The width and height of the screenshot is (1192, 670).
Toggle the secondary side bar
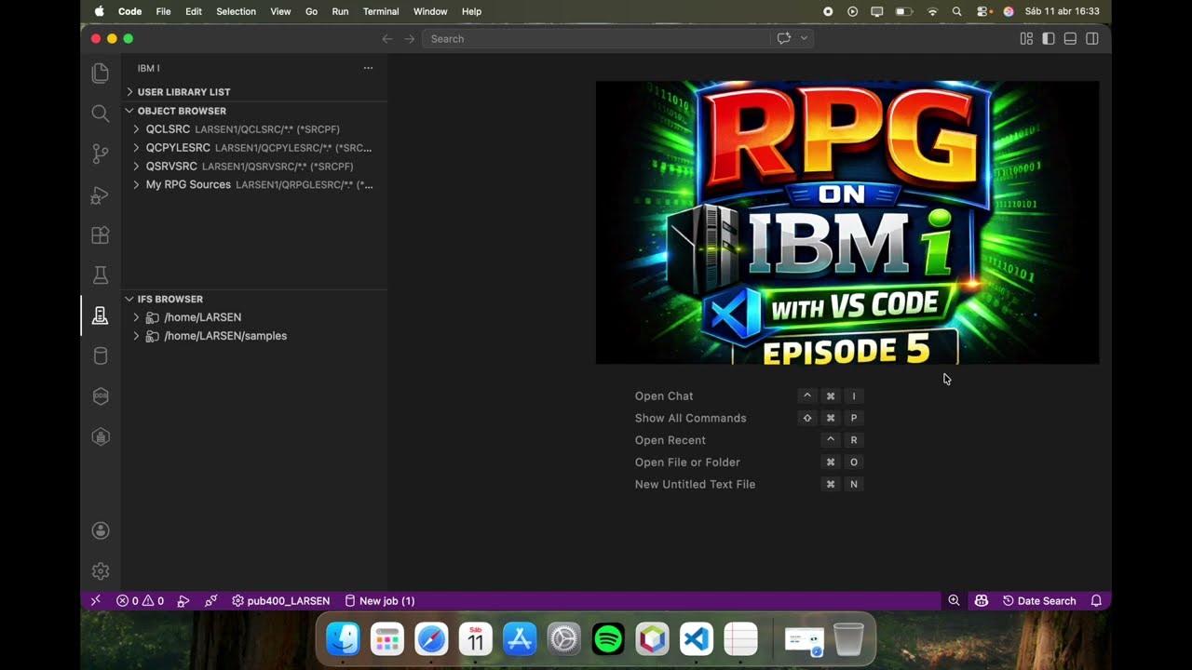[1092, 38]
